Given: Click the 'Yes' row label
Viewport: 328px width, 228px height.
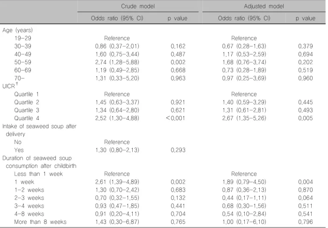Looking at the screenshot, I should (19, 150).
